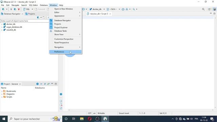This screenshot has width=217, height=122.
Task: Open dropdown arrow beside toolbar search icon
Action: click(x=137, y=9)
